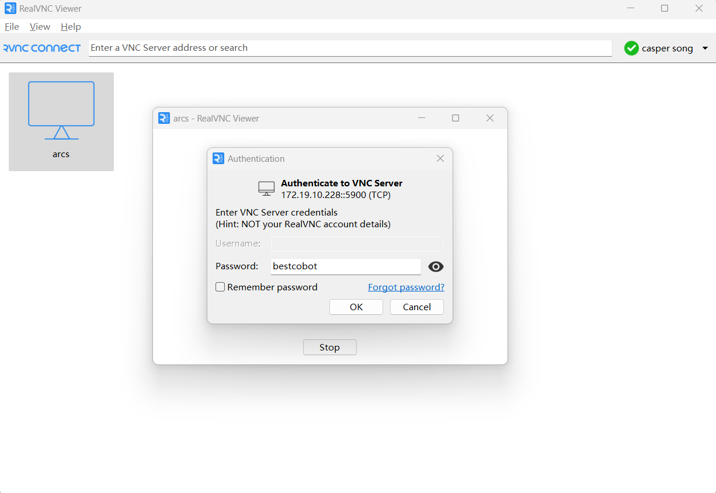Open the File menu

12,27
